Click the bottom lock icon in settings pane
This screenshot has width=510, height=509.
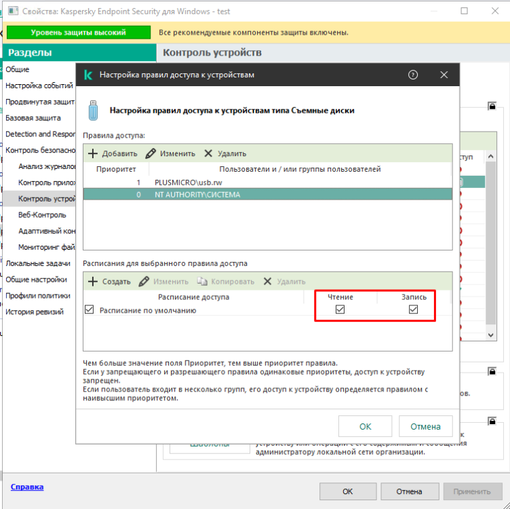[492, 421]
